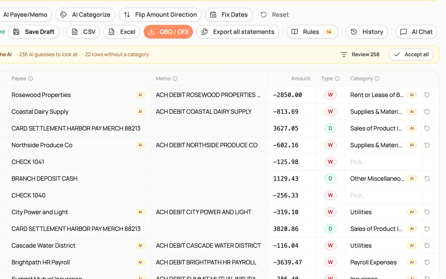This screenshot has width=446, height=279.
Task: Click info icon beside Type header
Action: 337,78
